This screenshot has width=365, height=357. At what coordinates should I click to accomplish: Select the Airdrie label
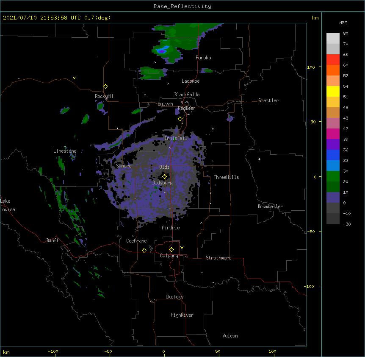point(171,228)
